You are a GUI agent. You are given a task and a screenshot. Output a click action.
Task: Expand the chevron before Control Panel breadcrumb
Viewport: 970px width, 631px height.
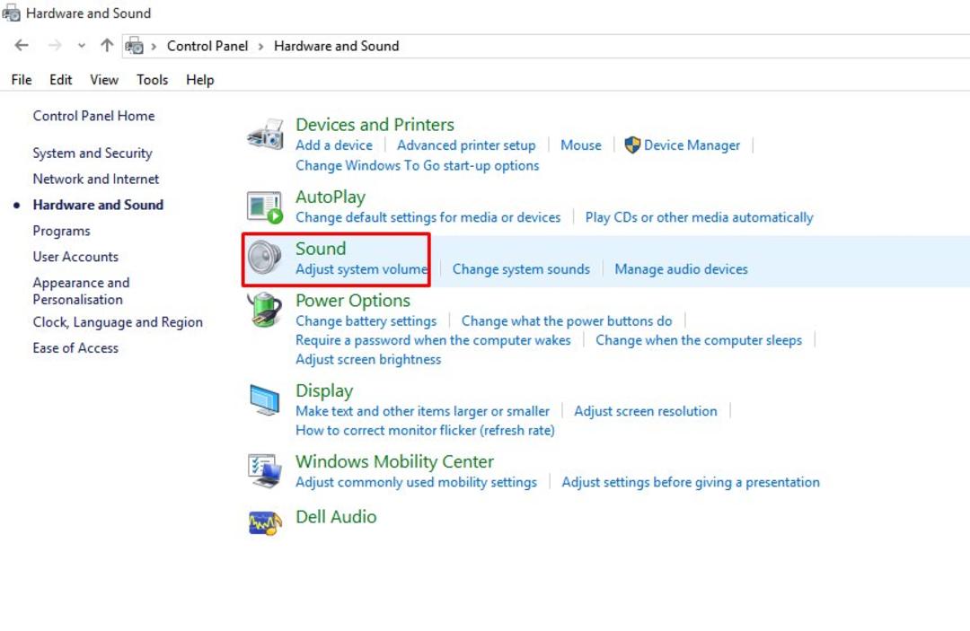(x=154, y=47)
